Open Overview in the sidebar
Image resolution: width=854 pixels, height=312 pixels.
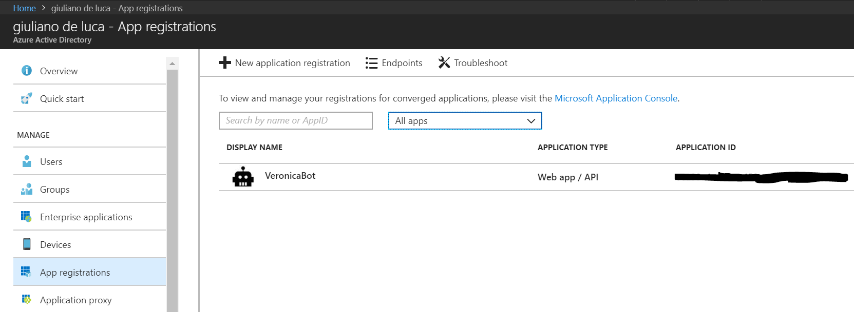[89, 71]
